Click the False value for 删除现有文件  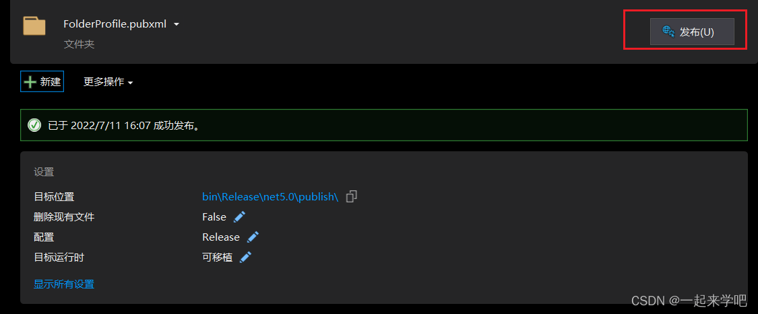coord(214,217)
